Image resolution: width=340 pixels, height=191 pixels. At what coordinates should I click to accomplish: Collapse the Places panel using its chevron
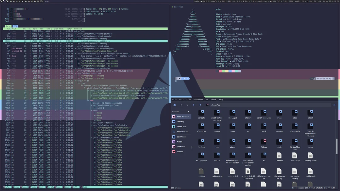click(188, 111)
